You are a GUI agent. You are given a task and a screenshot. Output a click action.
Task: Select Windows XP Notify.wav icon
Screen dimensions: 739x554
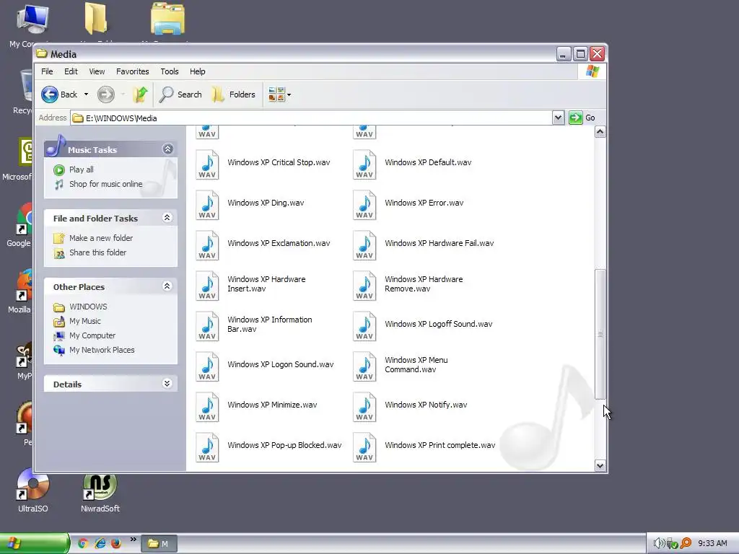click(364, 407)
